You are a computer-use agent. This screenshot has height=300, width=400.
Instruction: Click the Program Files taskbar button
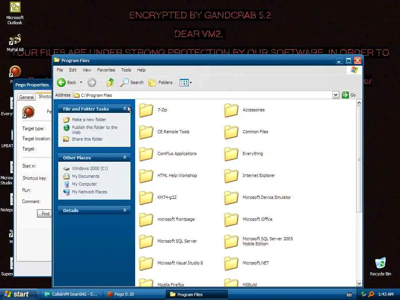(x=197, y=295)
